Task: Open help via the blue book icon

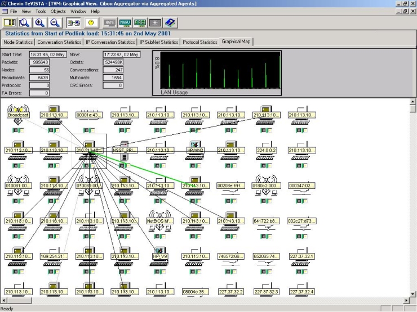Action: [170, 23]
